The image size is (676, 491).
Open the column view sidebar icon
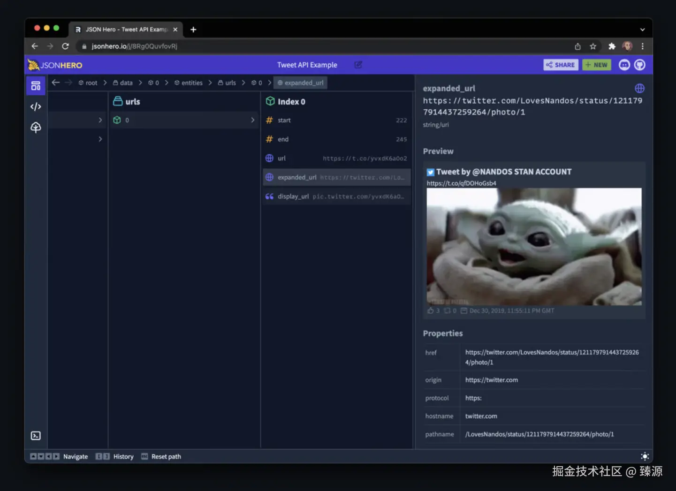[36, 86]
